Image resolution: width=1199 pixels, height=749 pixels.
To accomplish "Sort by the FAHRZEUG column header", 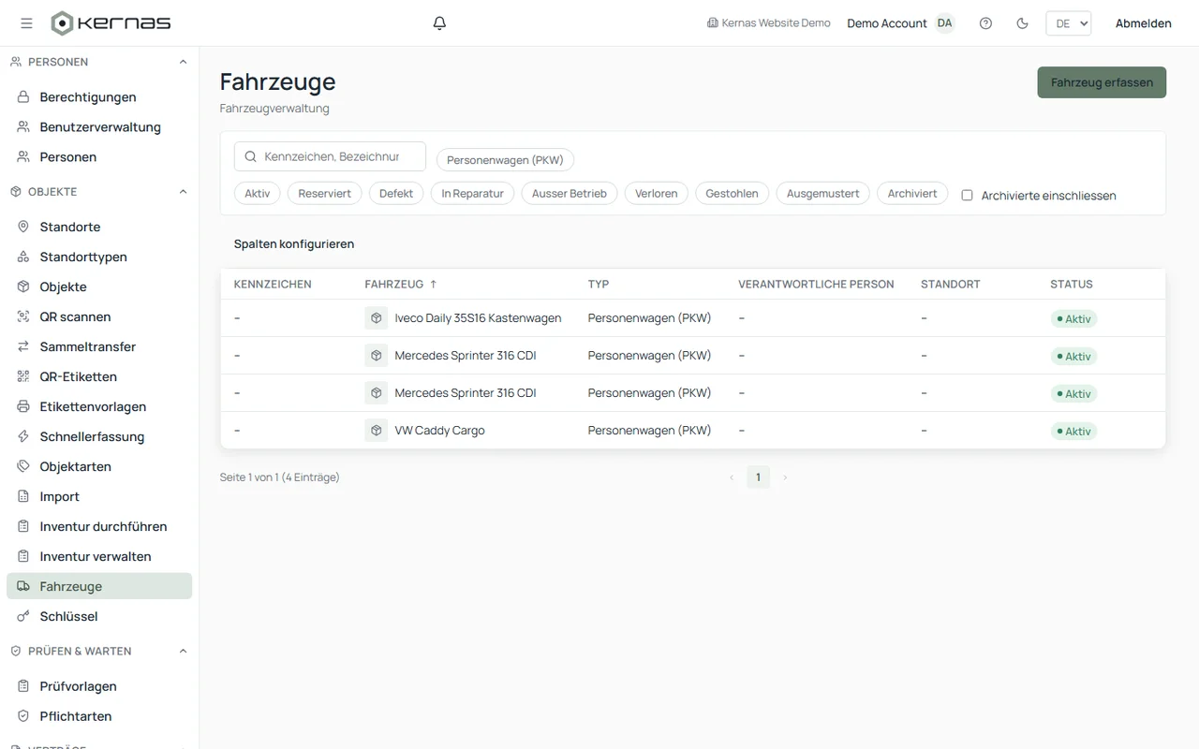I will [401, 285].
